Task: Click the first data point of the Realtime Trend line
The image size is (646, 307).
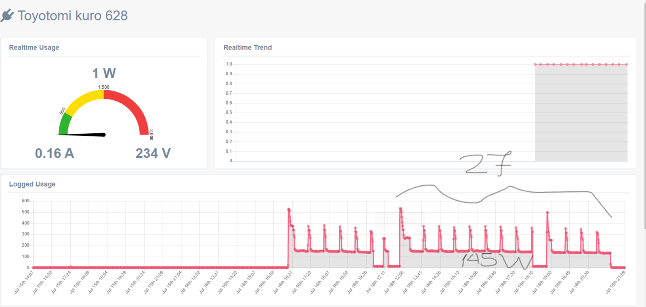Action: pyautogui.click(x=535, y=64)
